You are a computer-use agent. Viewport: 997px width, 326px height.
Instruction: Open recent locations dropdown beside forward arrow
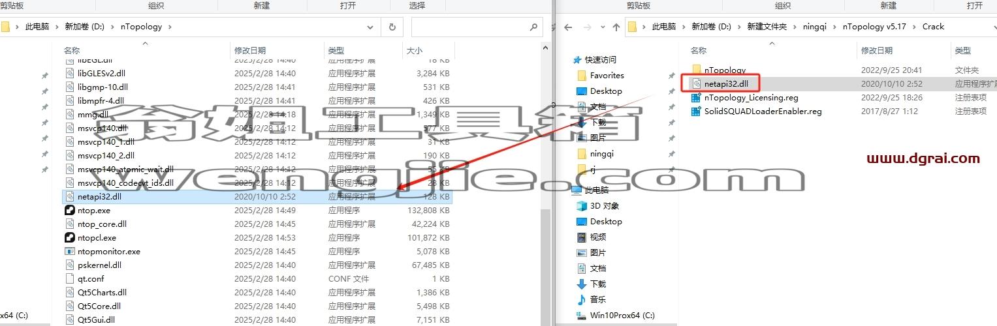(x=603, y=27)
